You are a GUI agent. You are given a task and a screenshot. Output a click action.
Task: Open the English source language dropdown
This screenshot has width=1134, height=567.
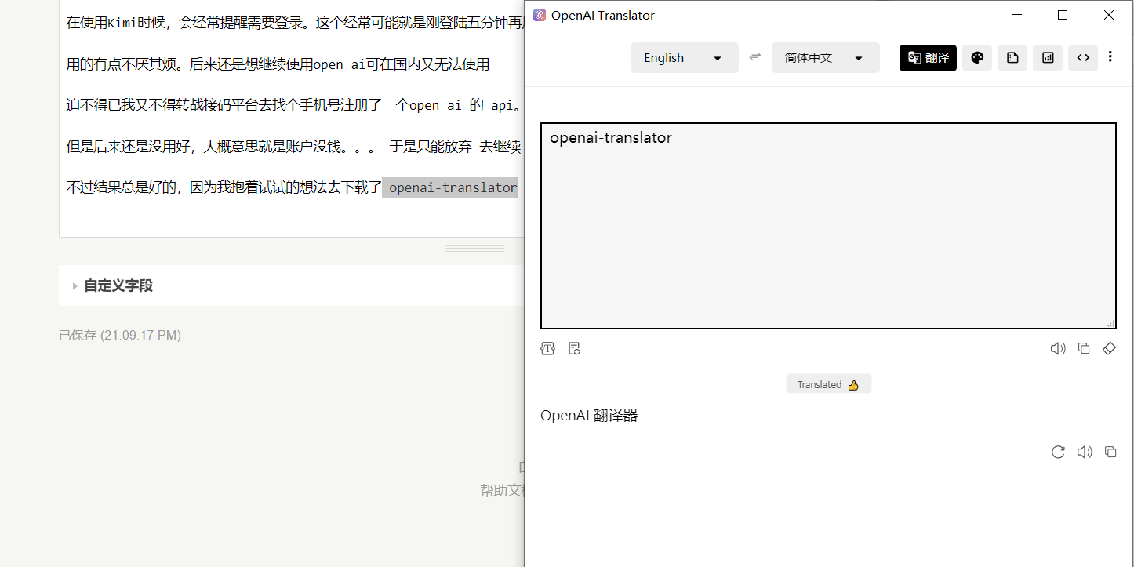pyautogui.click(x=684, y=58)
